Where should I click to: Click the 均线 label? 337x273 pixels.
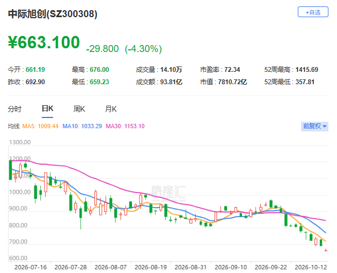click(13, 126)
